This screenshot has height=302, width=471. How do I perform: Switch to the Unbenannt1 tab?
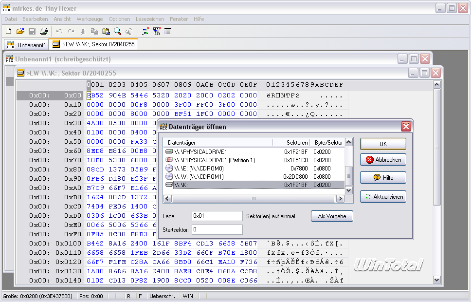27,45
